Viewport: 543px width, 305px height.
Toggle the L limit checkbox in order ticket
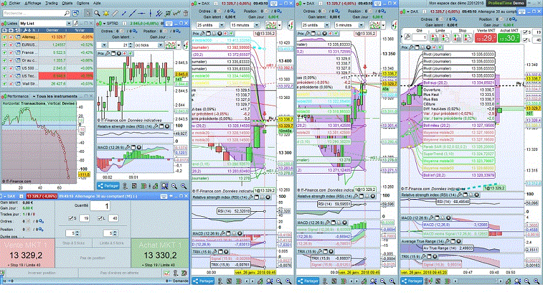point(100,218)
